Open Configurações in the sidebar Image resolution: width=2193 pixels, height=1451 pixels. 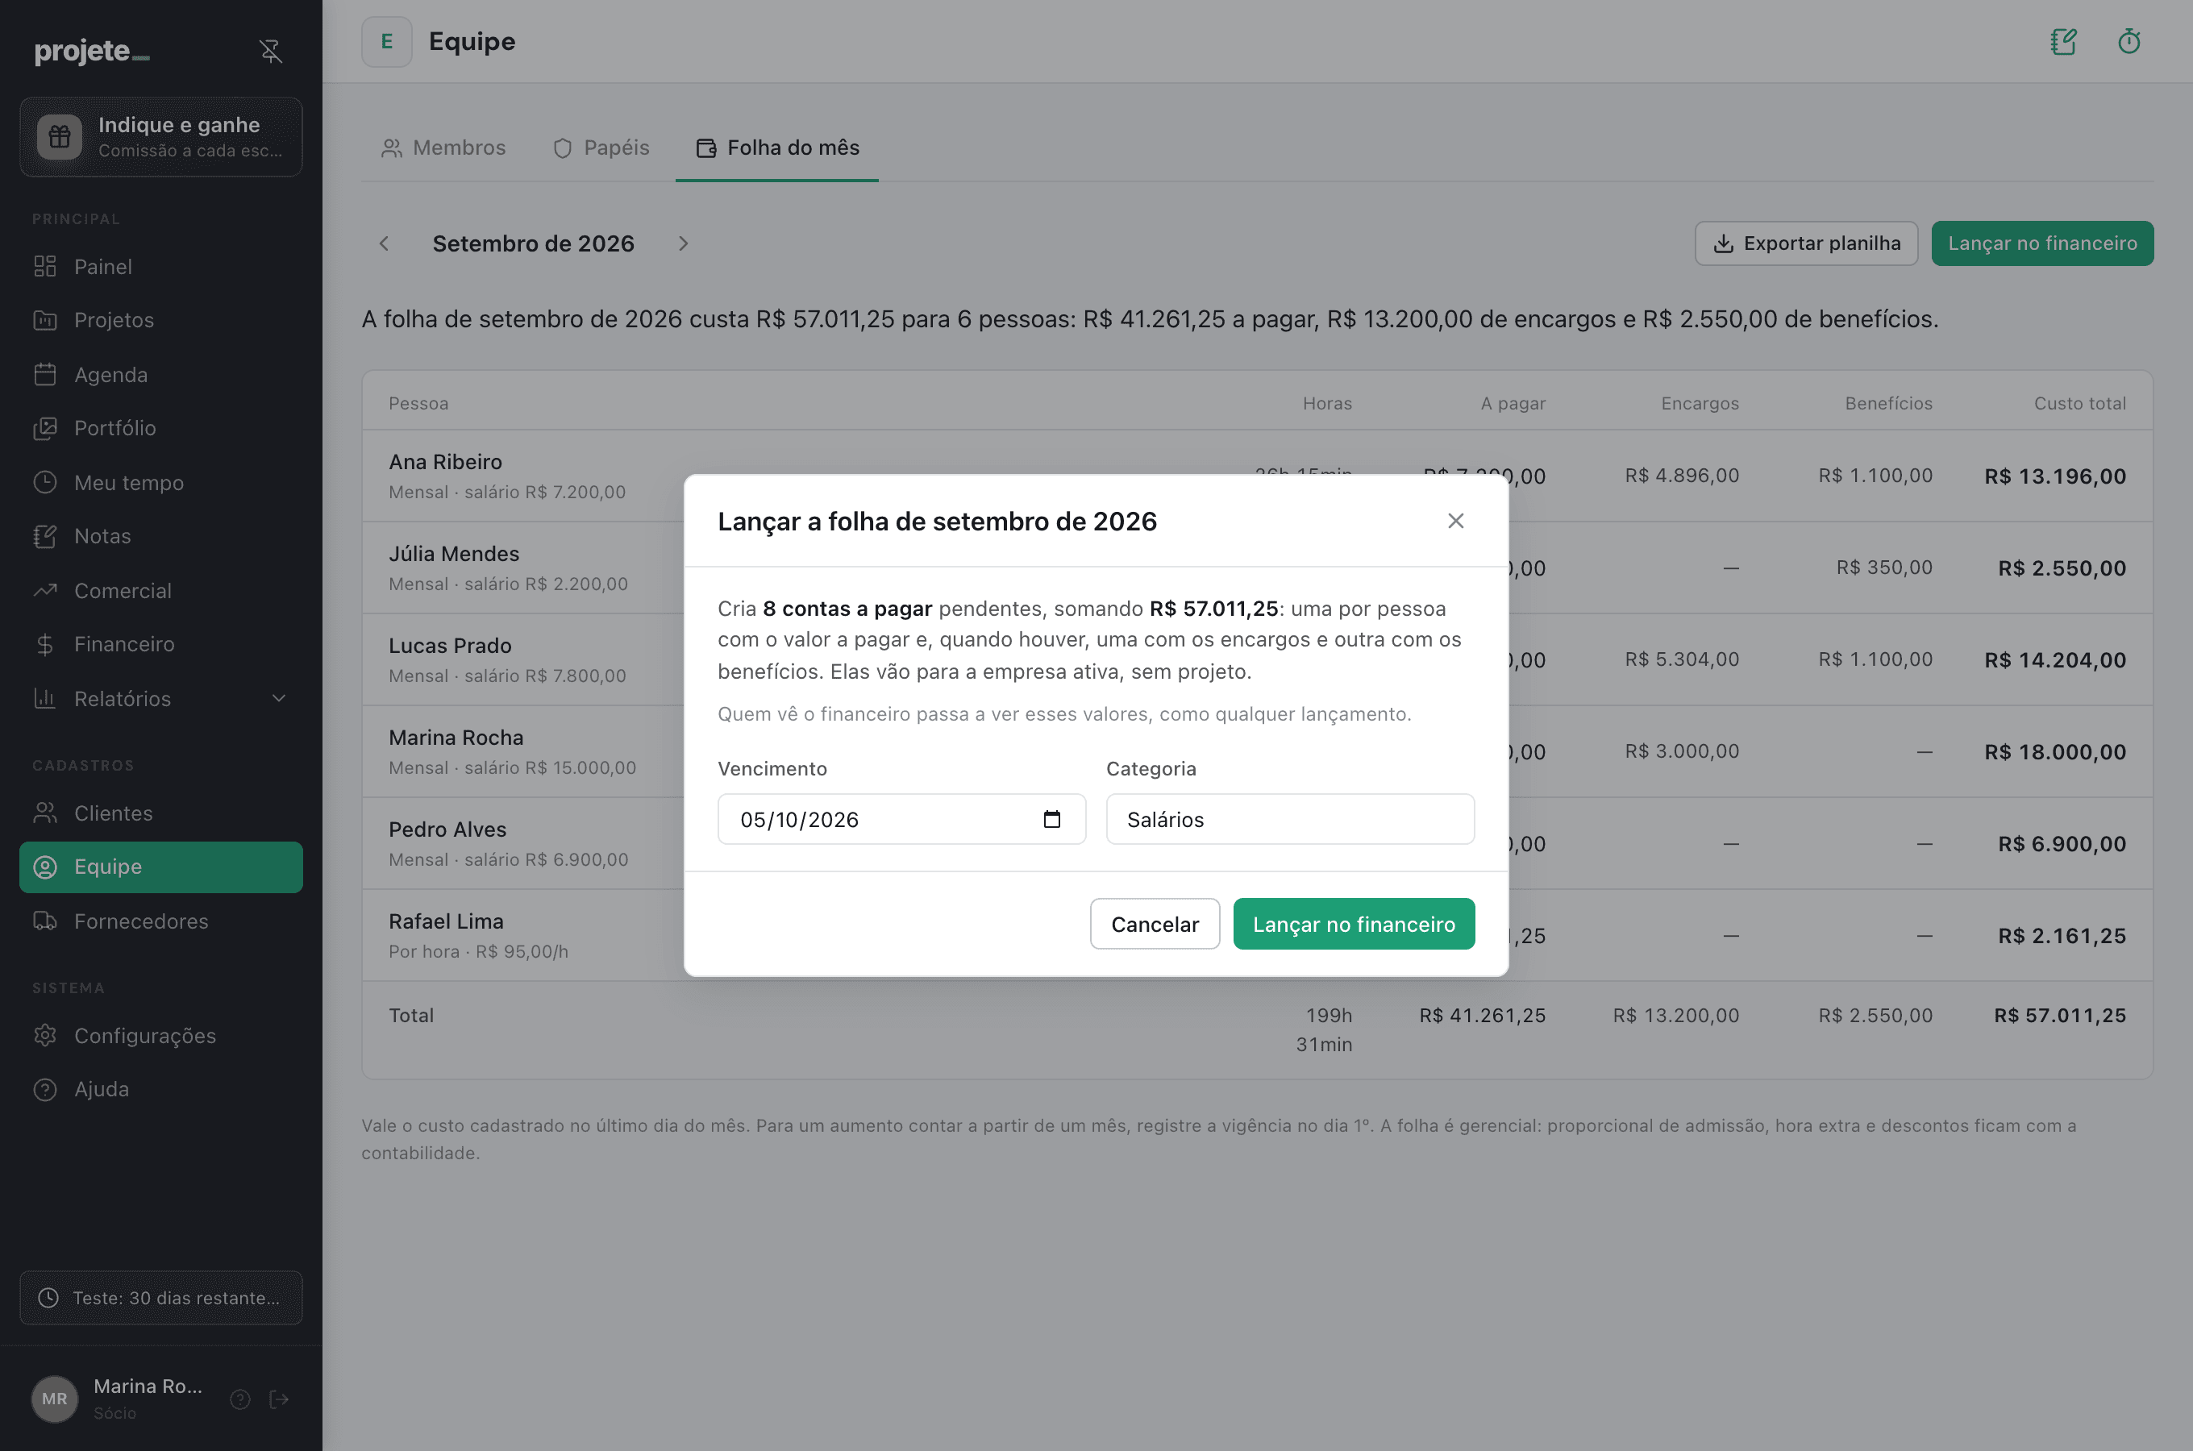click(161, 1036)
